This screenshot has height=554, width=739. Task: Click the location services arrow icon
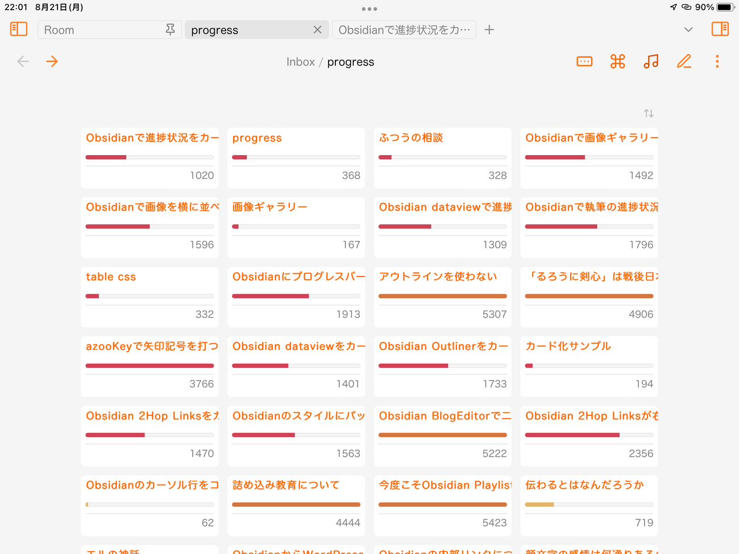click(674, 7)
